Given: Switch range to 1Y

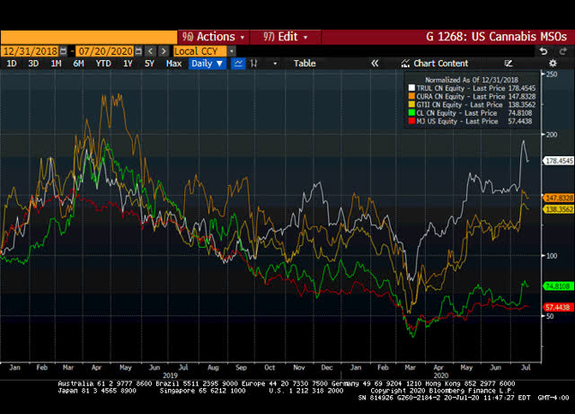Looking at the screenshot, I should [x=128, y=64].
